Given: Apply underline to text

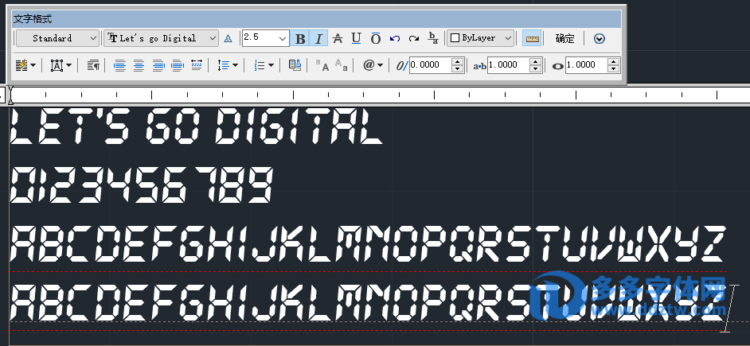Looking at the screenshot, I should (356, 38).
